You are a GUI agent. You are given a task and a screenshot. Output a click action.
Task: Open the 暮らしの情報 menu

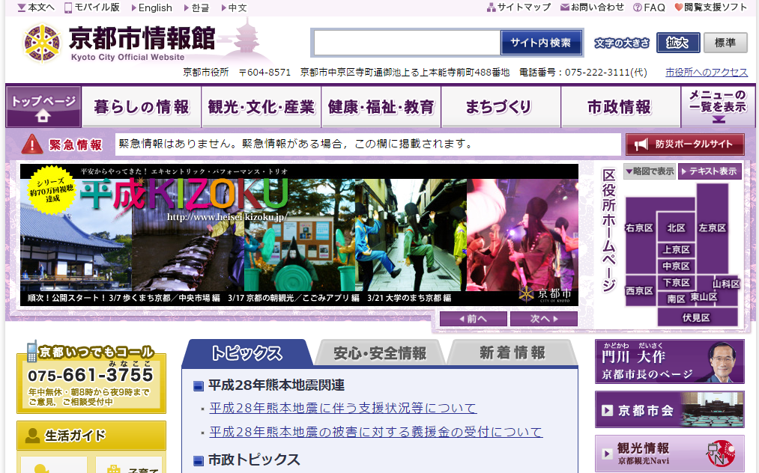coord(142,106)
